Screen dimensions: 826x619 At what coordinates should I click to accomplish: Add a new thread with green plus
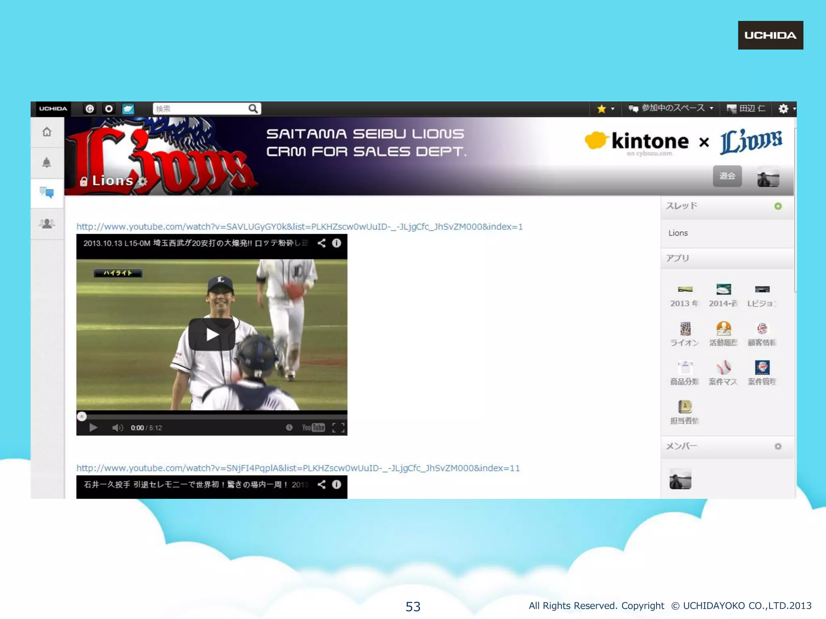[x=778, y=206]
